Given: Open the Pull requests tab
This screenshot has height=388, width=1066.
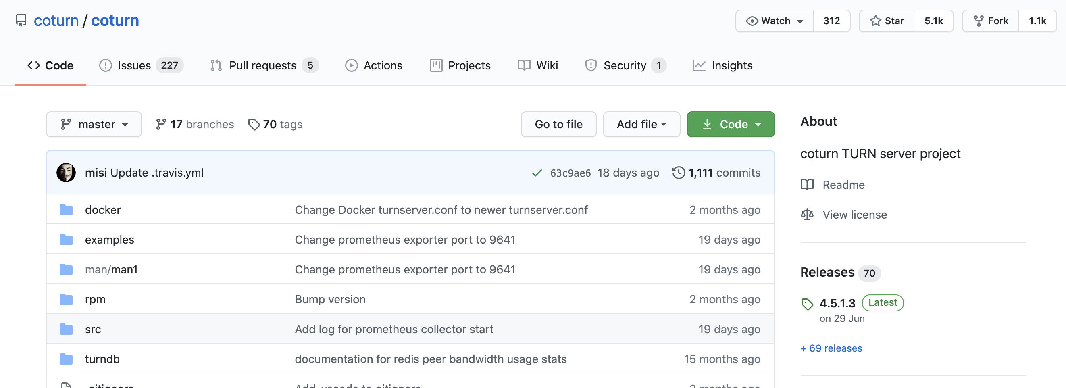Looking at the screenshot, I should click(x=263, y=65).
